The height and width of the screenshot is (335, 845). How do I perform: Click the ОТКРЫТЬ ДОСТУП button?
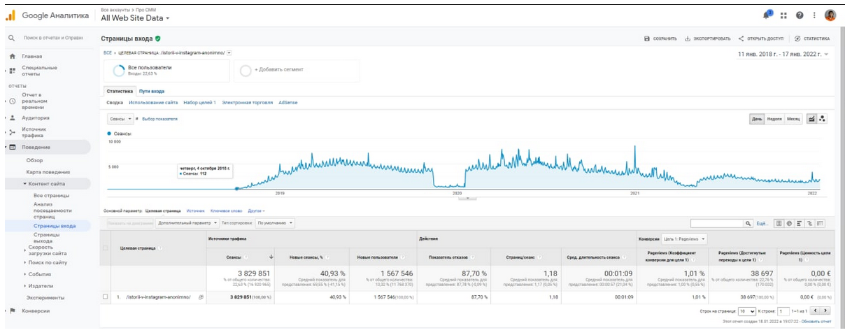click(761, 38)
